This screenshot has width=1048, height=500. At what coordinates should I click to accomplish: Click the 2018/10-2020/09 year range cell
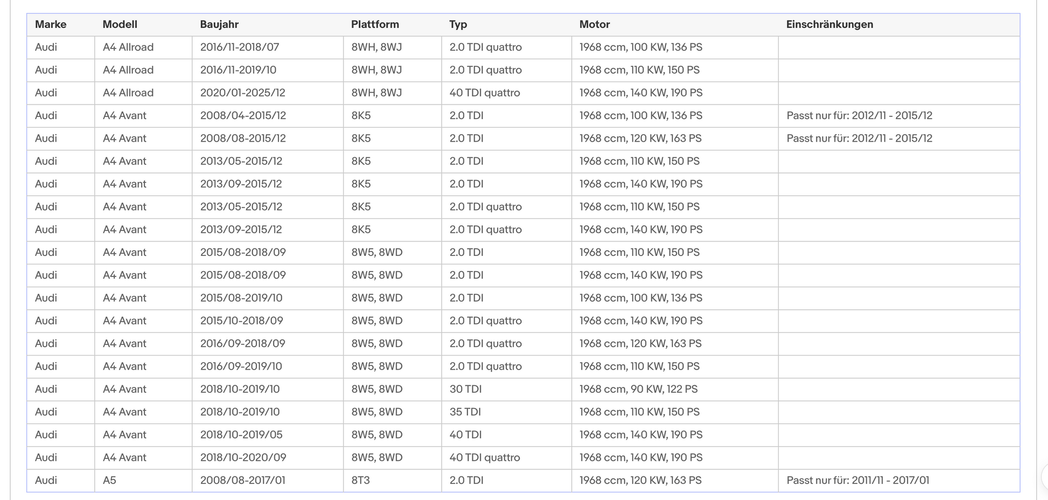(x=267, y=457)
